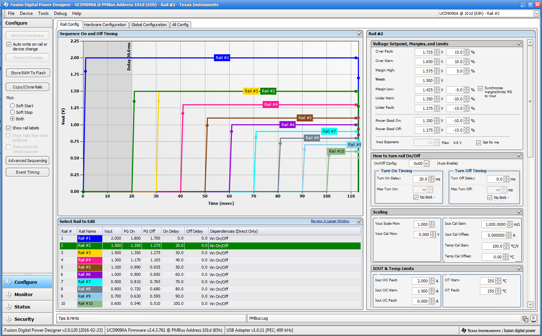Disable Auto write on rail or device change
Screen dimensions: 542x336
pyautogui.click(x=9, y=45)
